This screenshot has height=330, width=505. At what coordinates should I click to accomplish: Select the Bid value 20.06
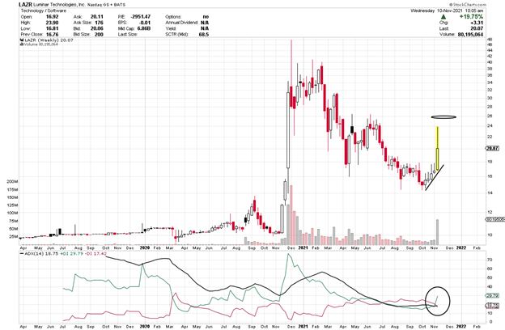tap(97, 28)
